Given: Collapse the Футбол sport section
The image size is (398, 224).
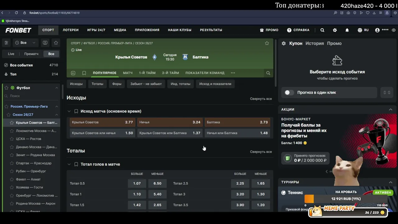Looking at the screenshot, I should tap(57, 88).
